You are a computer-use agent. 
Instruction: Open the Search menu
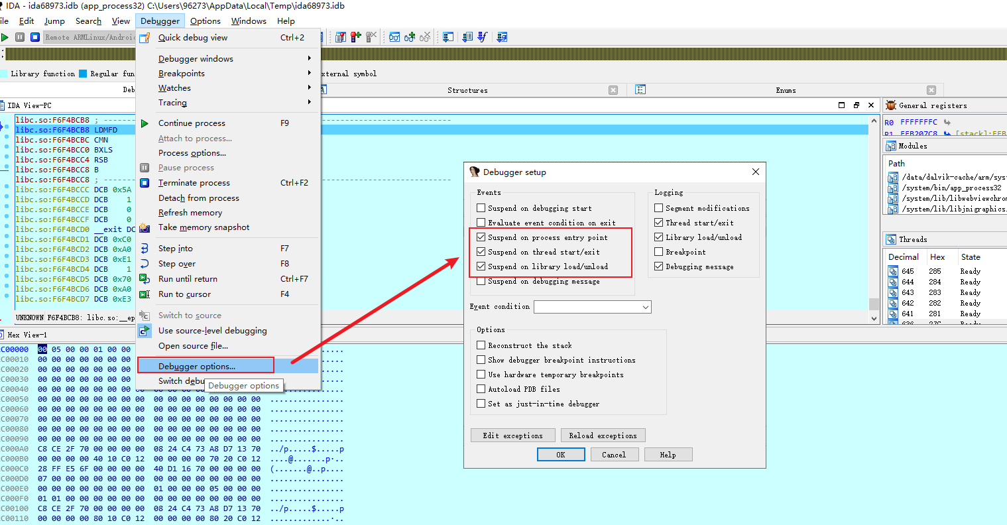[88, 21]
